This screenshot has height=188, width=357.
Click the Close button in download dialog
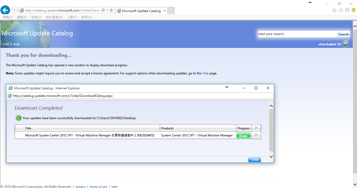click(254, 160)
